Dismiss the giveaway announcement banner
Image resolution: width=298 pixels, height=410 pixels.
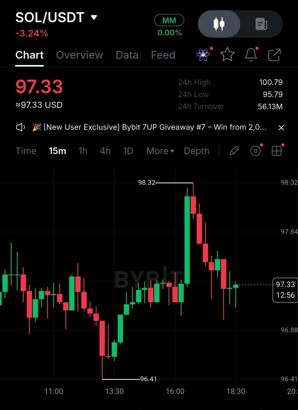point(281,128)
